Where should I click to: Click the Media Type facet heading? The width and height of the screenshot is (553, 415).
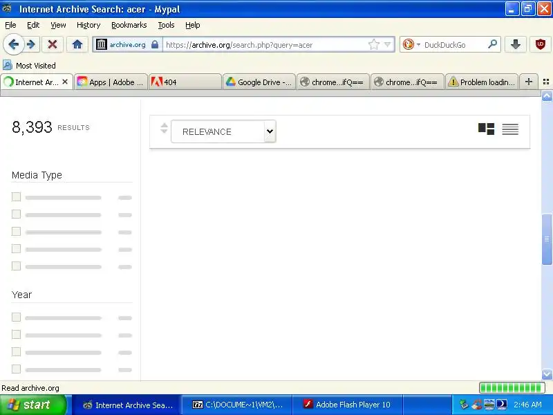click(37, 175)
